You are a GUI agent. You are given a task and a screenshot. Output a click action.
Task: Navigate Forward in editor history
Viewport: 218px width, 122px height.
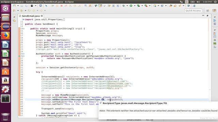[x=41, y=11]
